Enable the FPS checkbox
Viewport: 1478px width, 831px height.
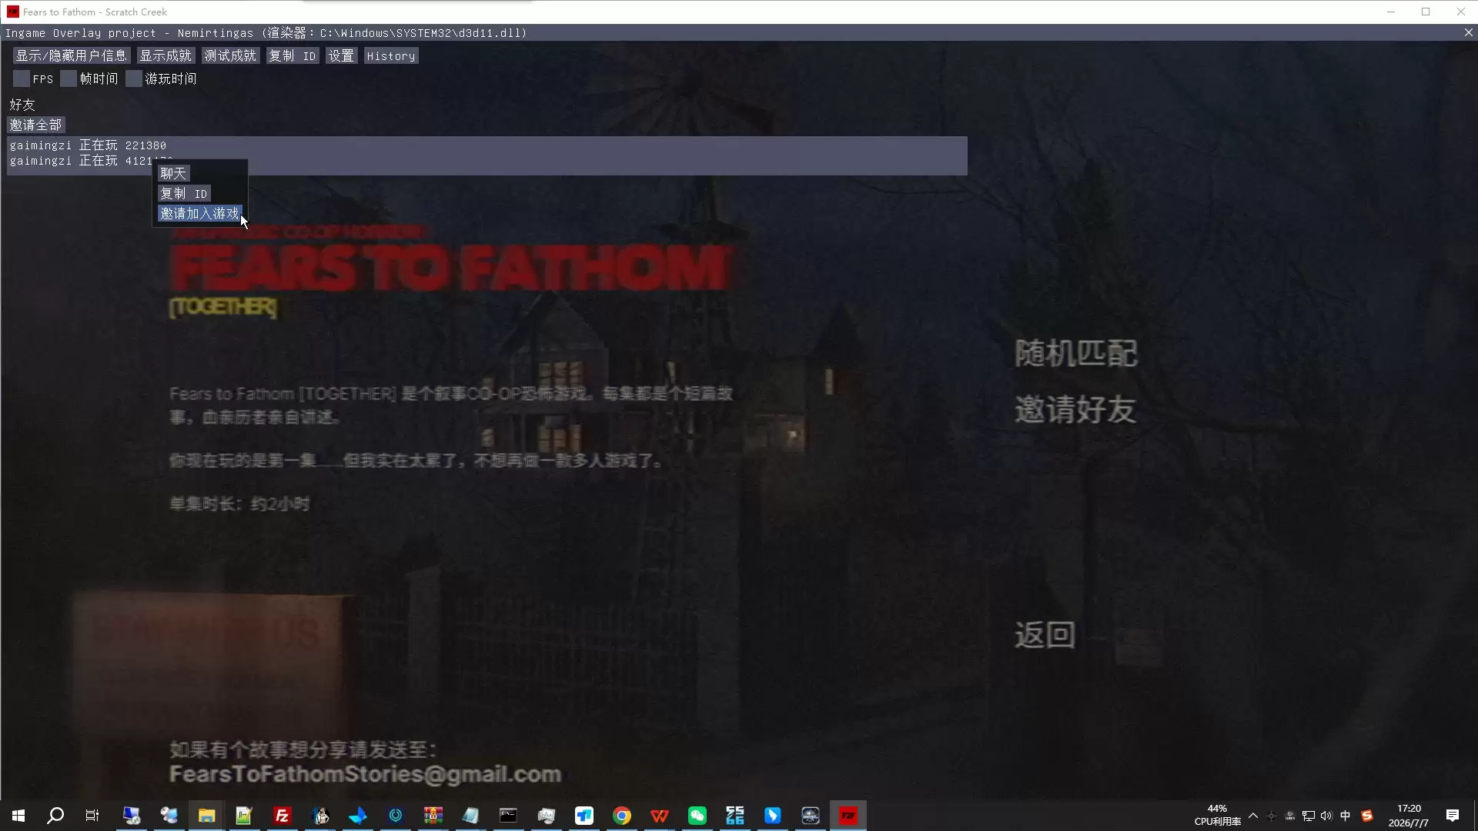coord(22,78)
